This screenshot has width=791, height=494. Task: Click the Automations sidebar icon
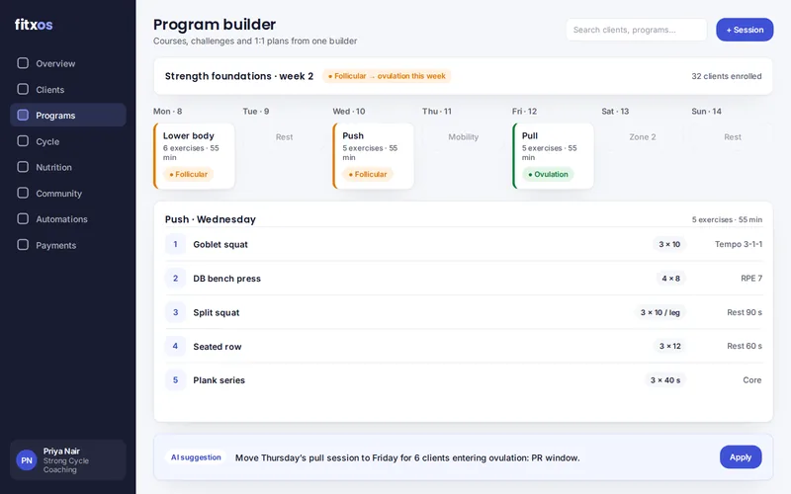23,218
